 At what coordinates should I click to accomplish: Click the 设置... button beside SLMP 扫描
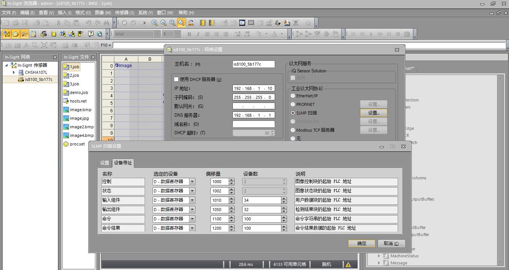pos(373,113)
